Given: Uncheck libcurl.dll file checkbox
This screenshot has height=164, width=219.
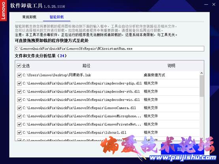Looking at the screenshot, I should coord(19,132).
